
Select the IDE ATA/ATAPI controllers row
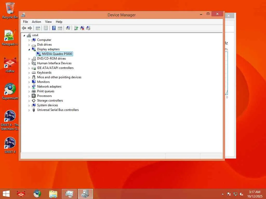pos(55,68)
